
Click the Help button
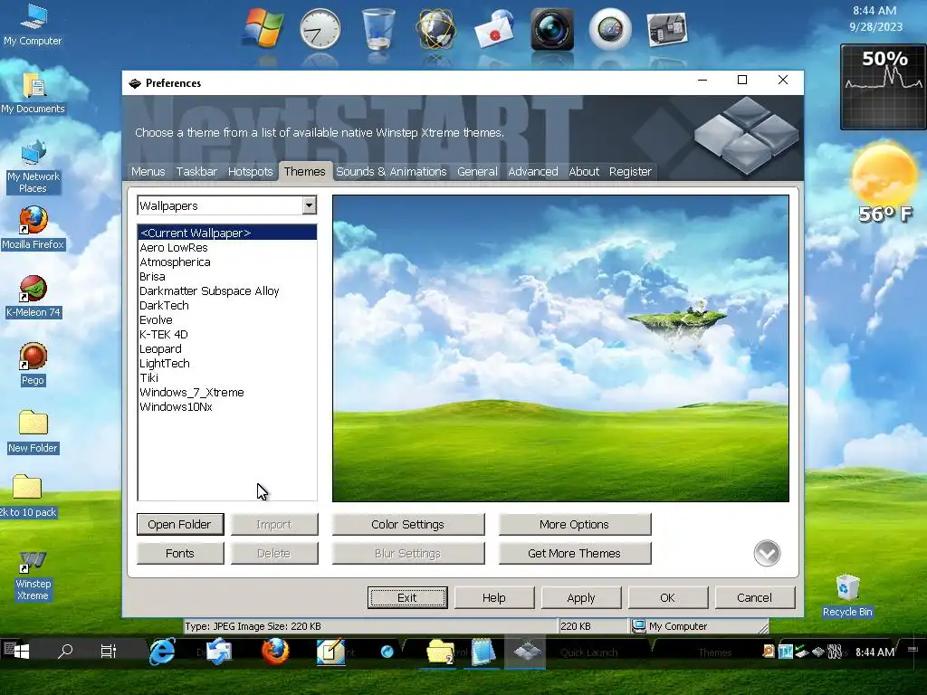494,597
